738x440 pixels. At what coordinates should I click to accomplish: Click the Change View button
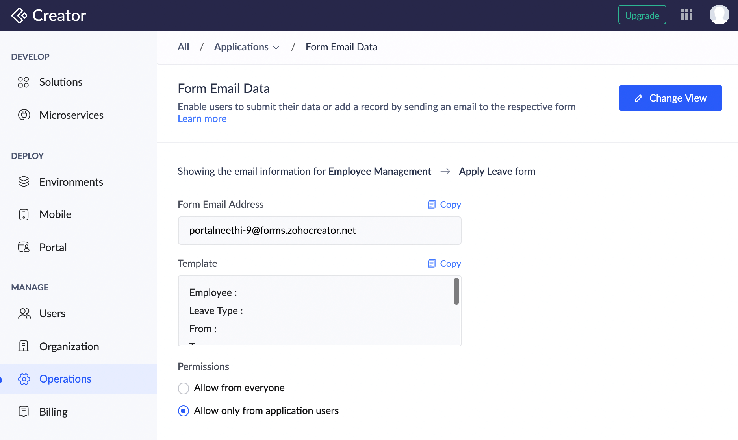pyautogui.click(x=670, y=98)
